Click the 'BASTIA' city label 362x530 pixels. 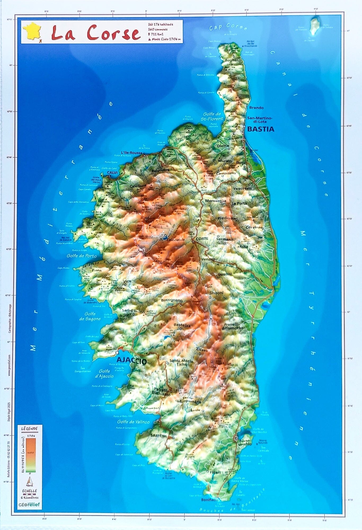point(261,129)
